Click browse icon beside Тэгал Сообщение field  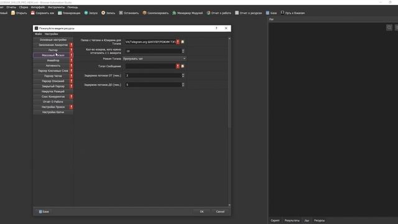pos(182,67)
